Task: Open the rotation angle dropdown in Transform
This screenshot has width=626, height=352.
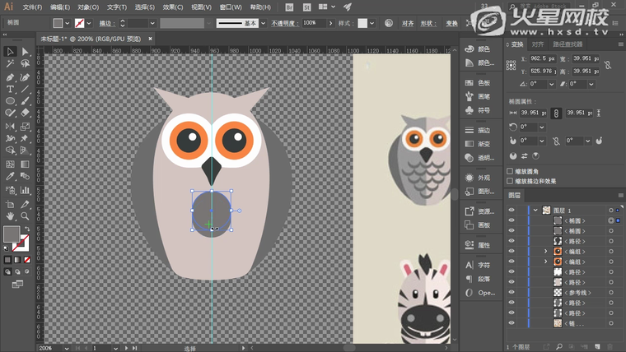Action: point(552,84)
